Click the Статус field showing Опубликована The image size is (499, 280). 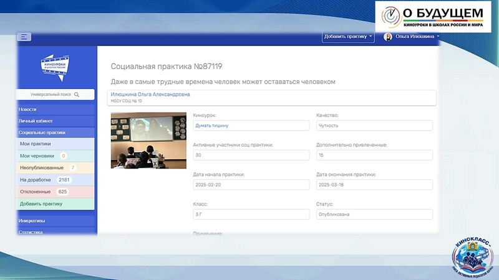pos(374,214)
